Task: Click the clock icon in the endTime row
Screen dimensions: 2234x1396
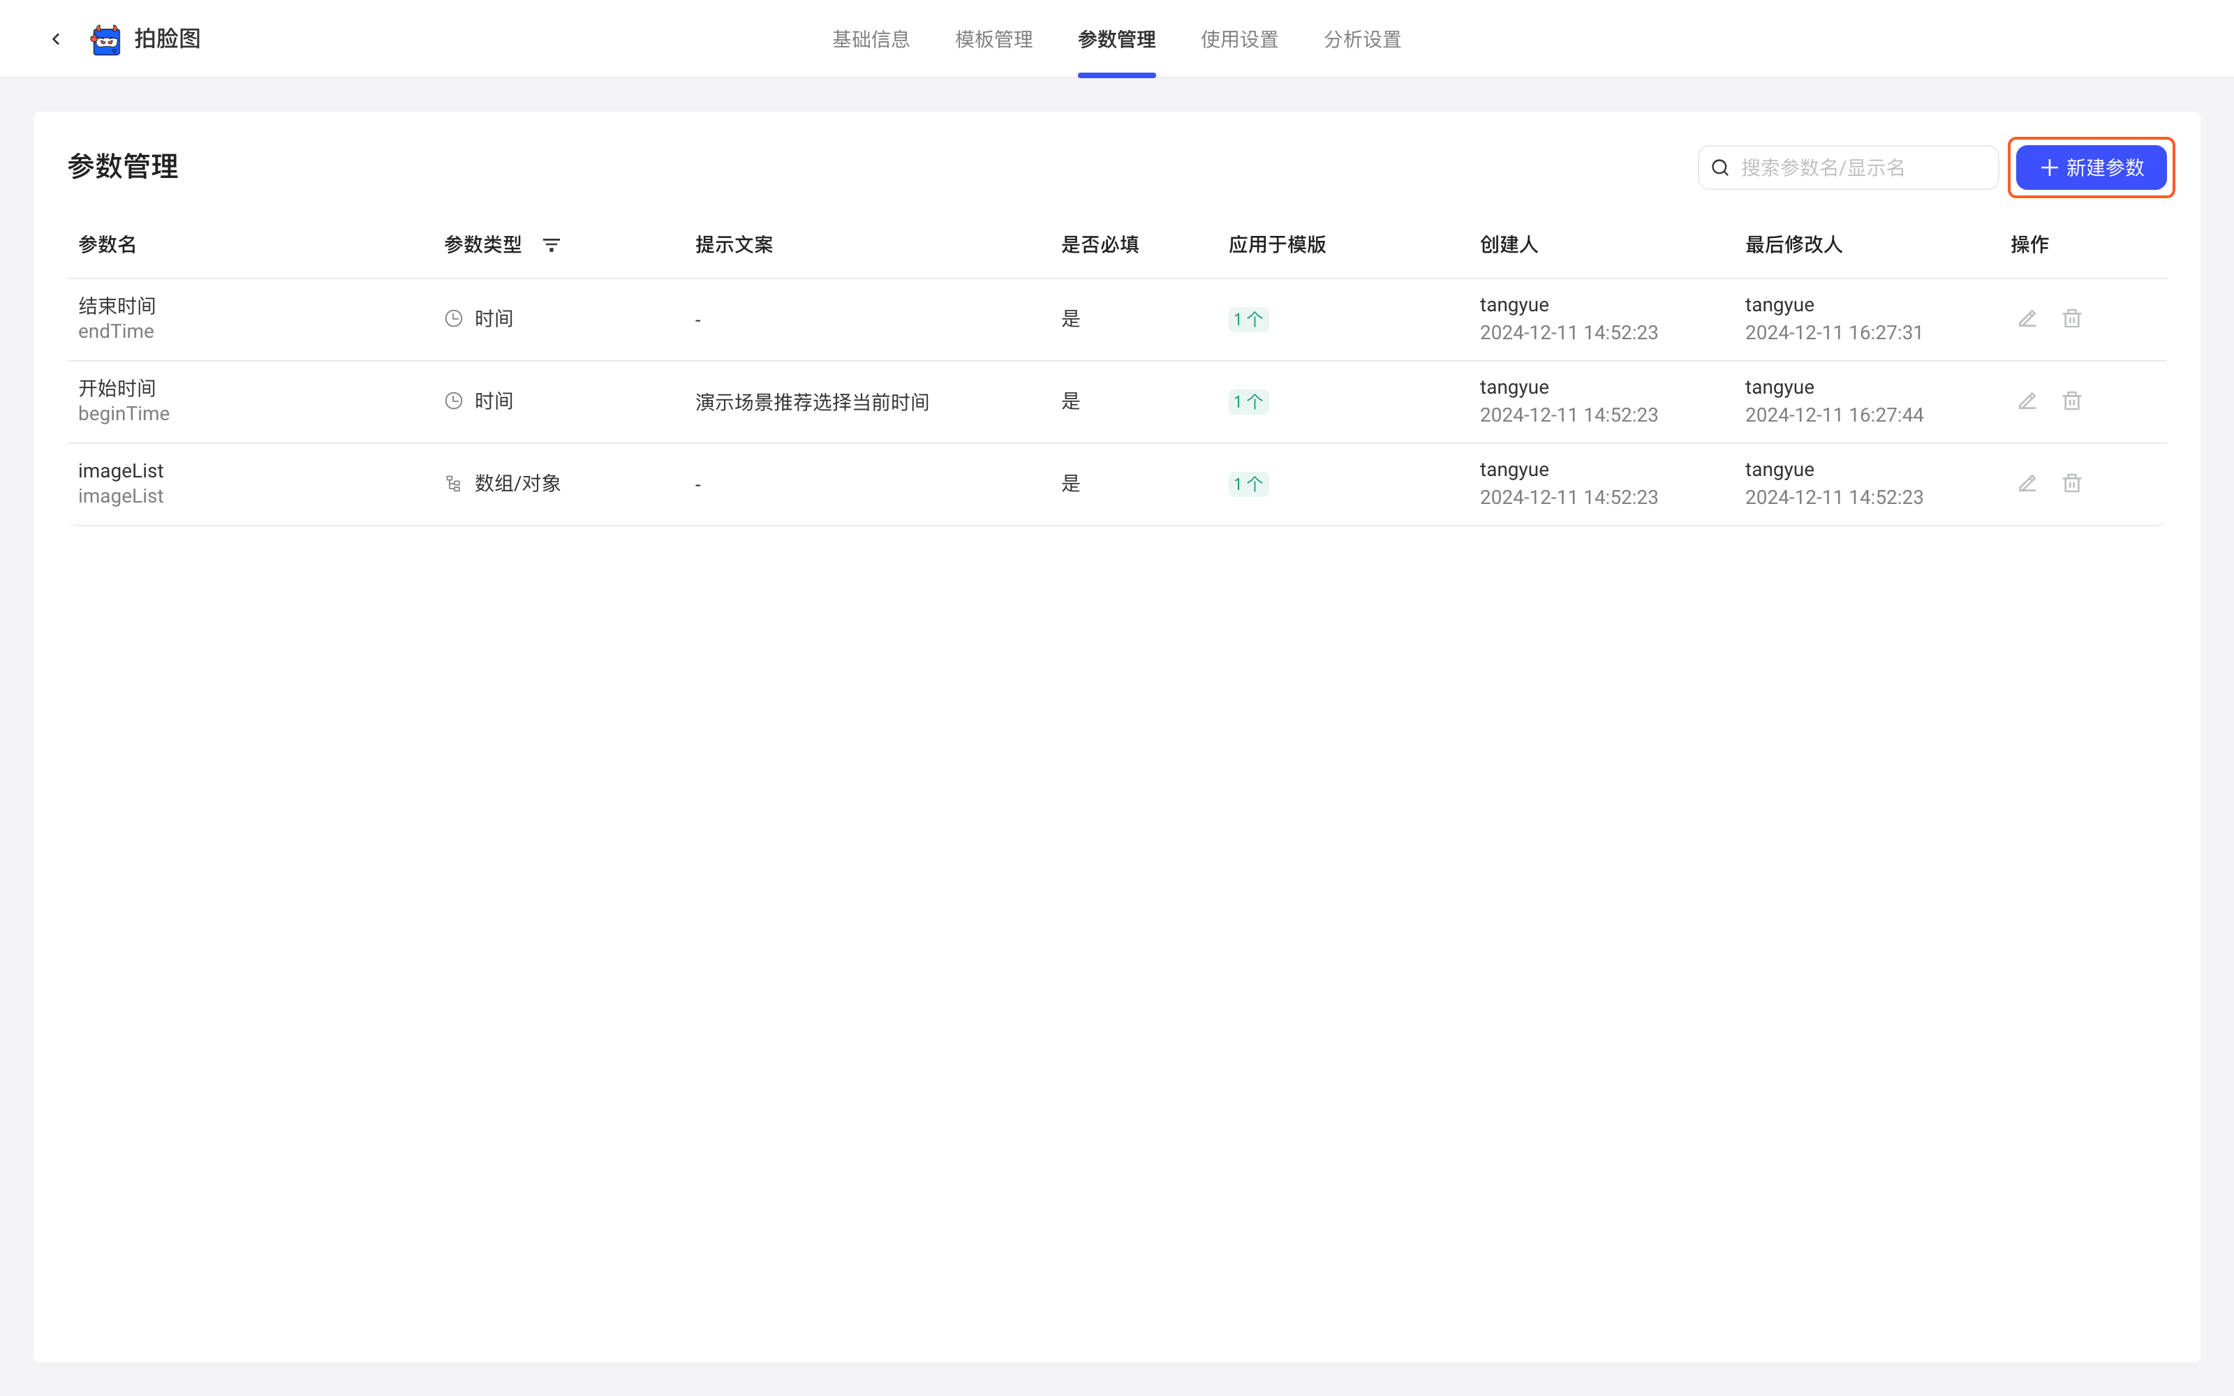Action: point(453,318)
